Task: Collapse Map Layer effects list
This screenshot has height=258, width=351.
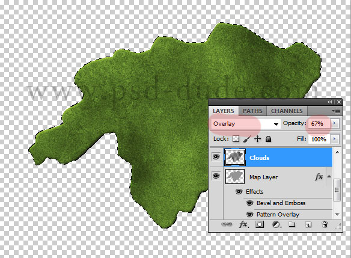Action: coord(329,176)
